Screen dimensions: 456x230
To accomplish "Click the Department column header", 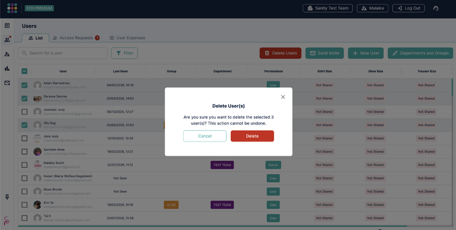I will 222,71.
